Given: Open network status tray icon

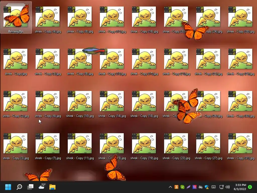Looking at the screenshot, I should (x=221, y=187).
